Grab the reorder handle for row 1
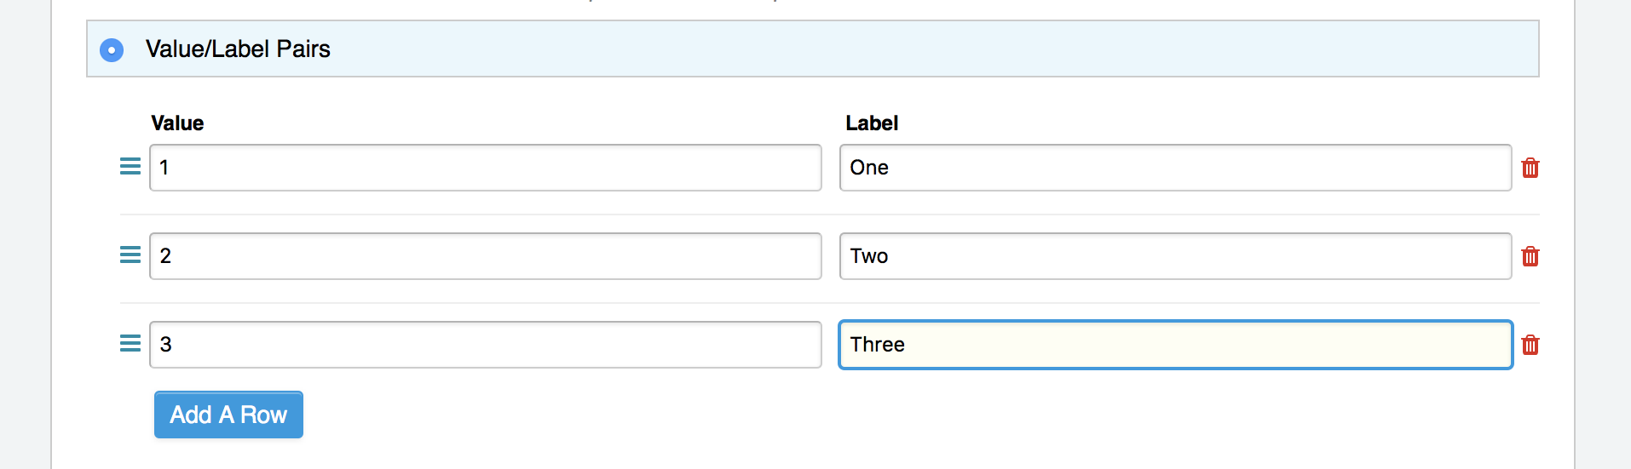Screen dimensions: 1631x469 point(130,167)
